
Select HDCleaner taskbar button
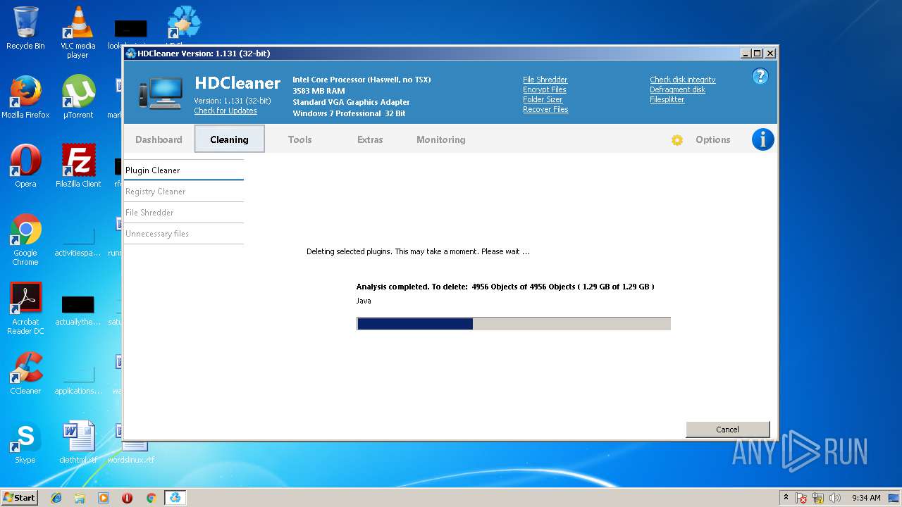(175, 498)
